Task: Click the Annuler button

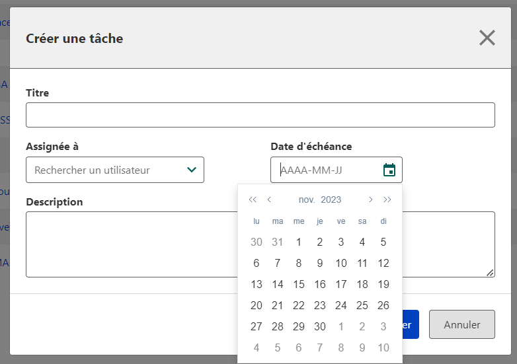Action: [x=461, y=324]
